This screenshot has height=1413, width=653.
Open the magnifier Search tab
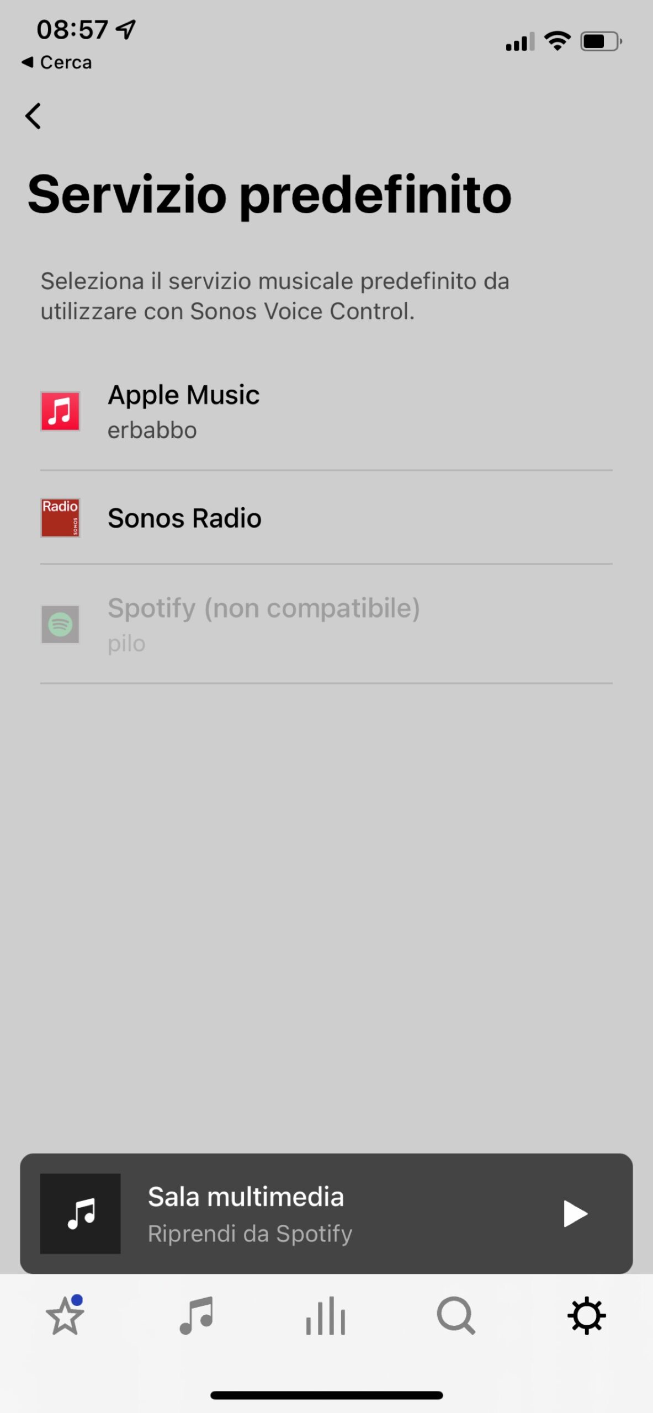456,1316
